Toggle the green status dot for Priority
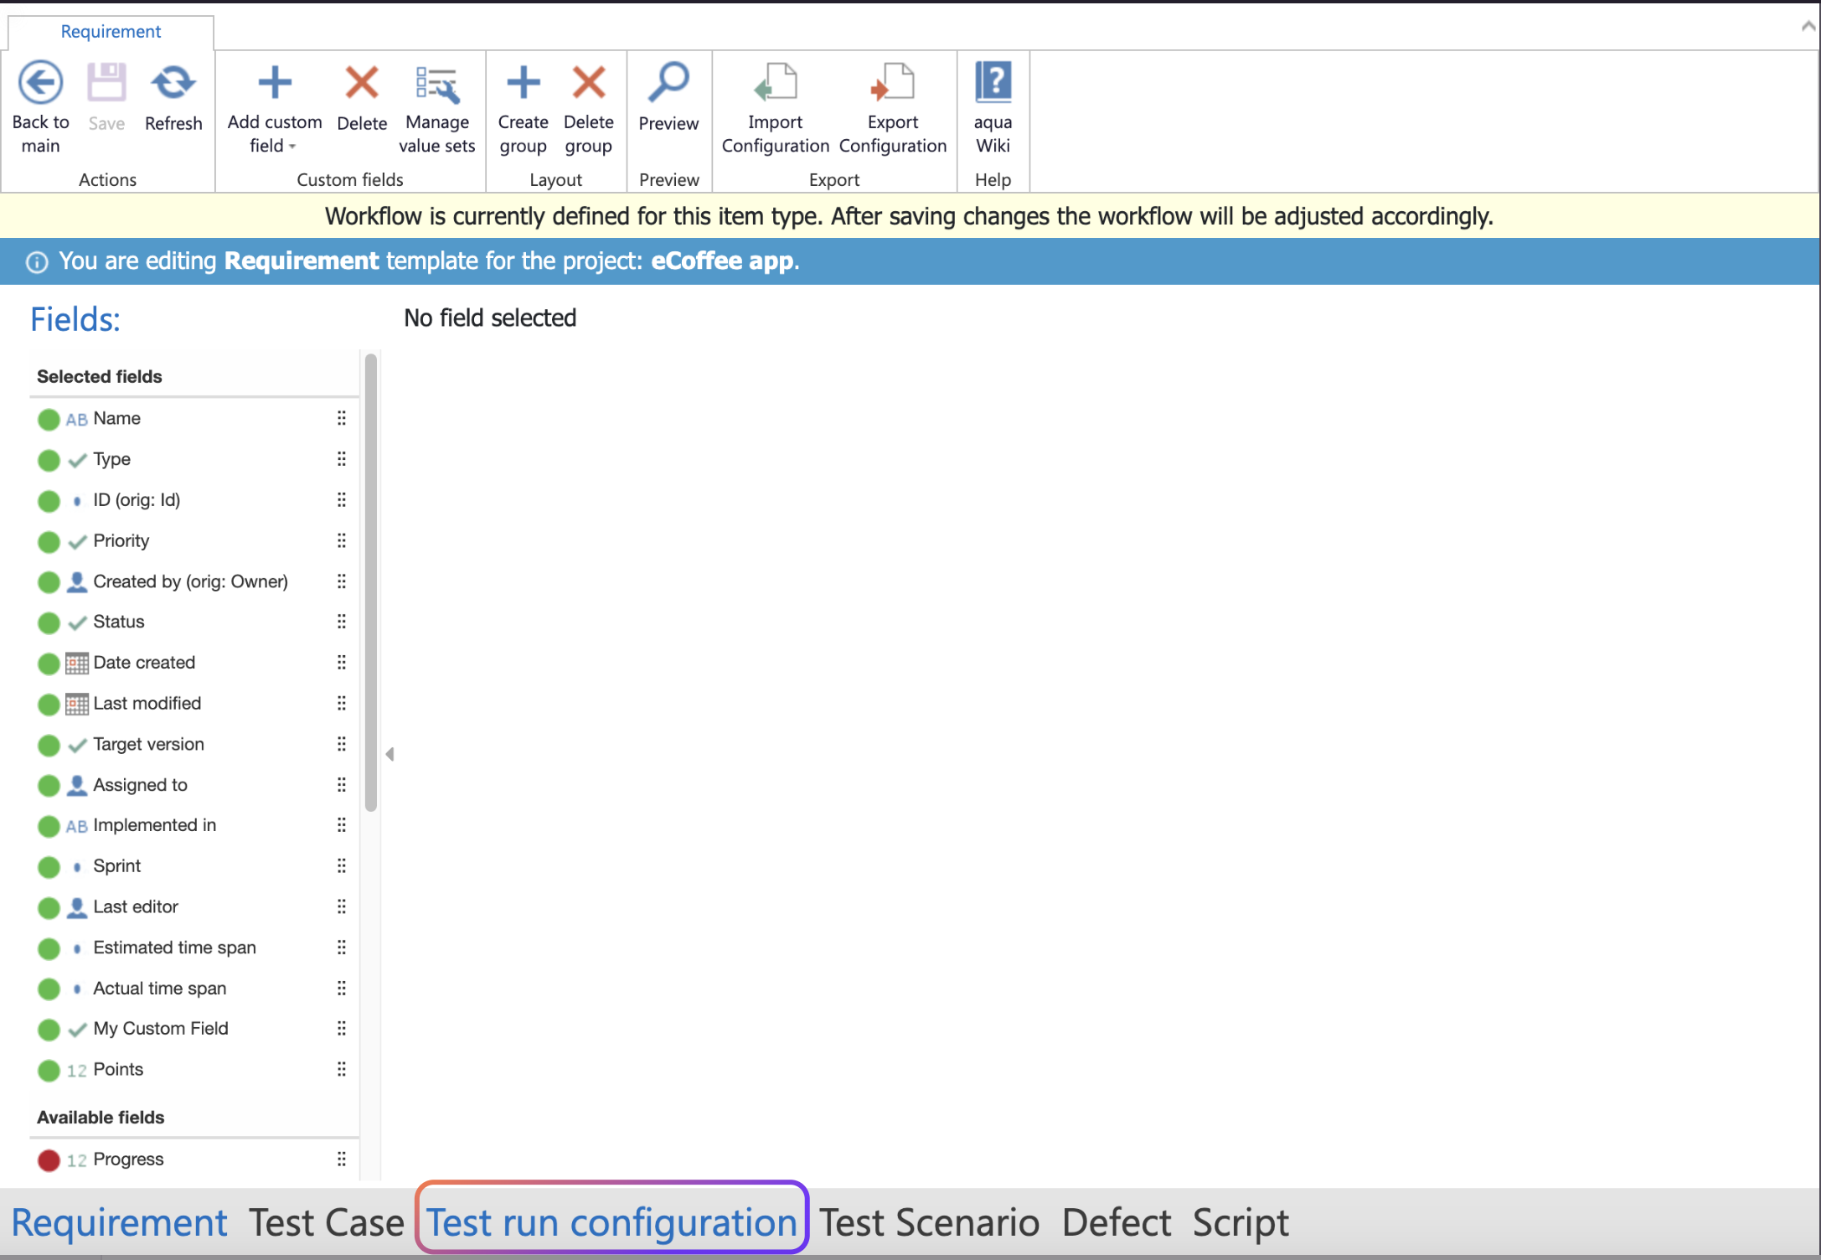Screen dimensions: 1821x1260 pyautogui.click(x=49, y=542)
